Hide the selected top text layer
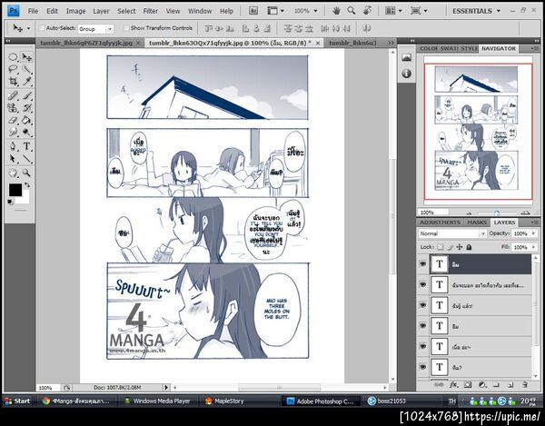Screen dimensions: 545x426 (422, 264)
